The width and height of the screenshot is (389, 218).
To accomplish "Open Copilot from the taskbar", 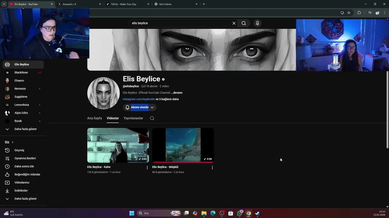I will (x=195, y=213).
